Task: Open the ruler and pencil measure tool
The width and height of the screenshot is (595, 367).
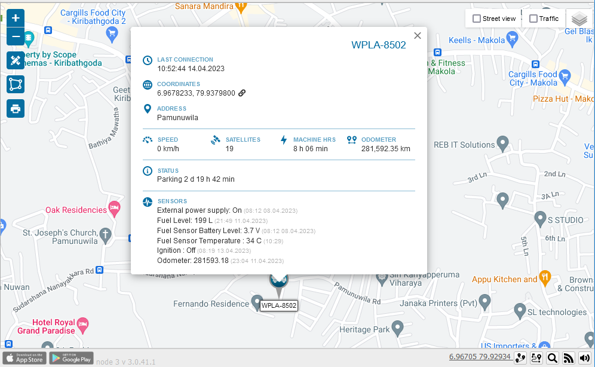Action: 16,60
